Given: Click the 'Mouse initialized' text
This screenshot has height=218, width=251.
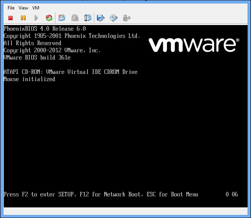Looking at the screenshot, I should (29, 79).
